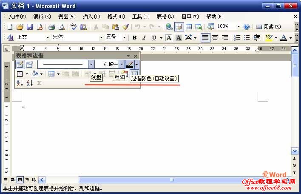The width and height of the screenshot is (301, 194).
Task: Open the 编辑(E) menu
Action: (42, 17)
